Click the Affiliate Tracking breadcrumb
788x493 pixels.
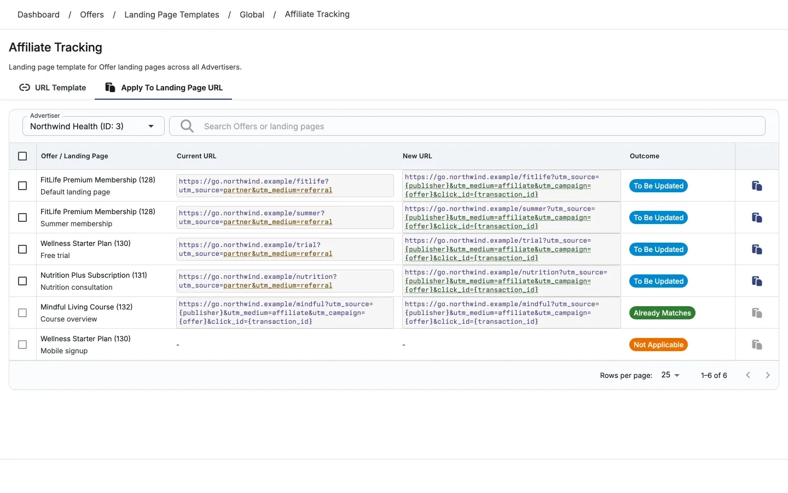(317, 14)
